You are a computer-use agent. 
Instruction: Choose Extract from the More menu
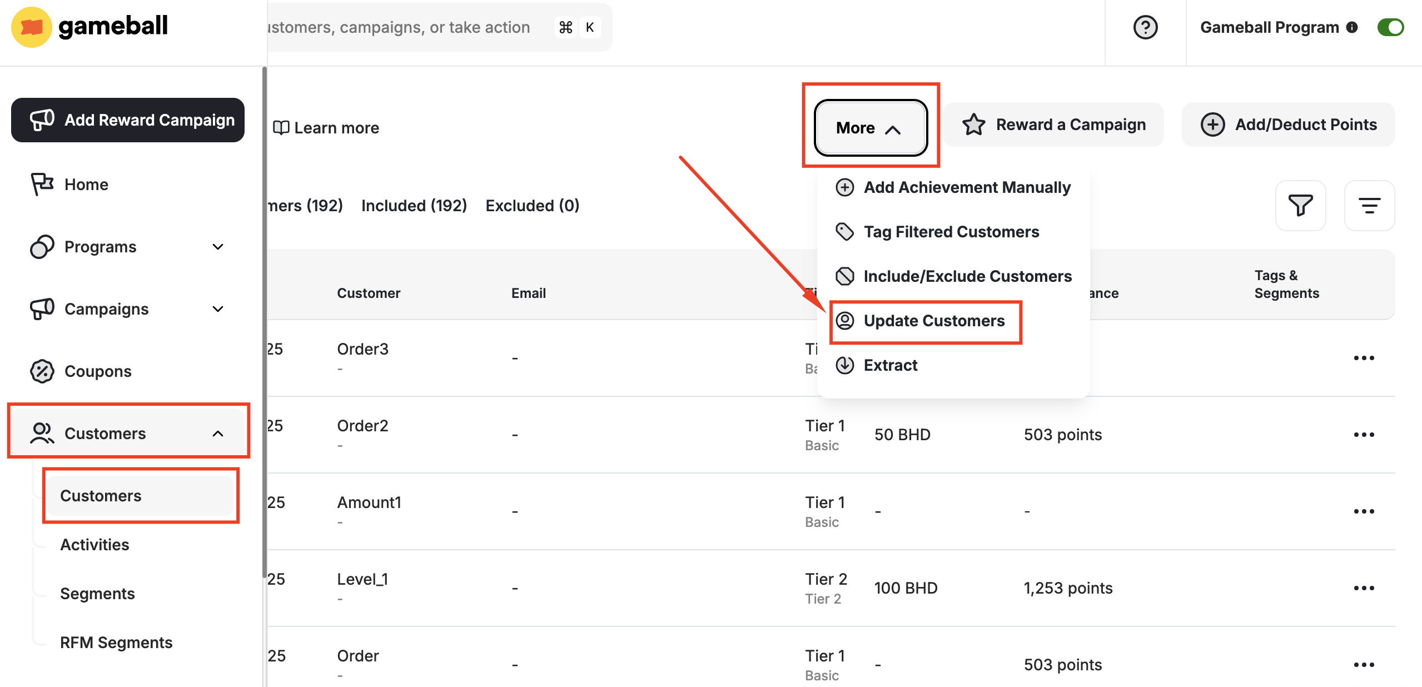(x=890, y=365)
